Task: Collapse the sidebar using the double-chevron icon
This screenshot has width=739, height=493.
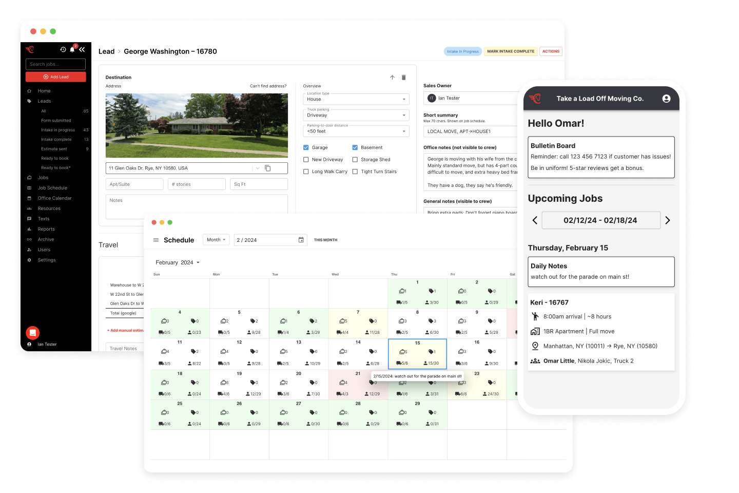Action: click(x=81, y=49)
